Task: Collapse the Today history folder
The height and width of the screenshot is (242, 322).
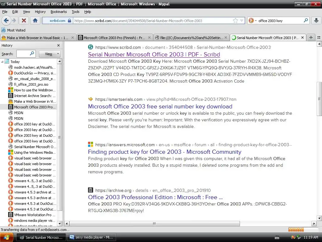Action: (2, 61)
